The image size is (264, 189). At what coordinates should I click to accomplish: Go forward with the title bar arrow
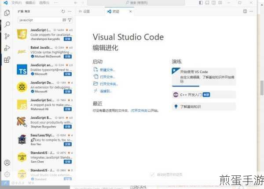click(83, 3)
